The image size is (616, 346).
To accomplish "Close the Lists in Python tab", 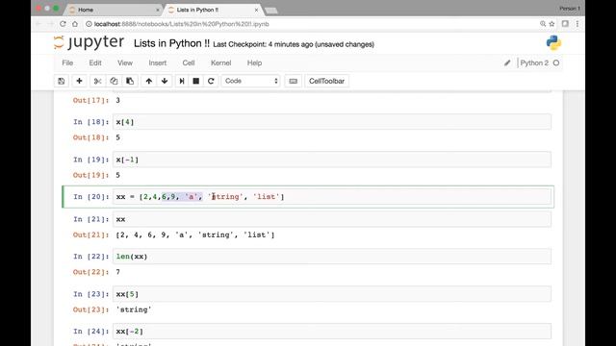I will (256, 10).
